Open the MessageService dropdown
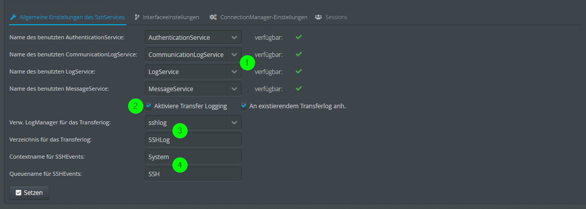The height and width of the screenshot is (209, 586). point(234,89)
